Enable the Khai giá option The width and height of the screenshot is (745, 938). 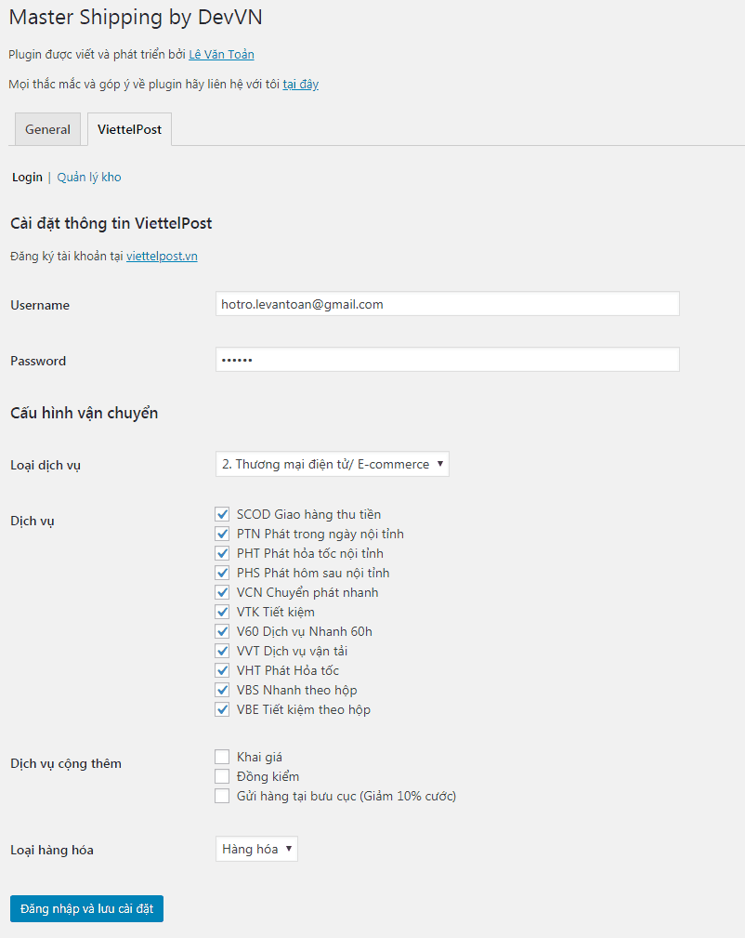(x=221, y=756)
